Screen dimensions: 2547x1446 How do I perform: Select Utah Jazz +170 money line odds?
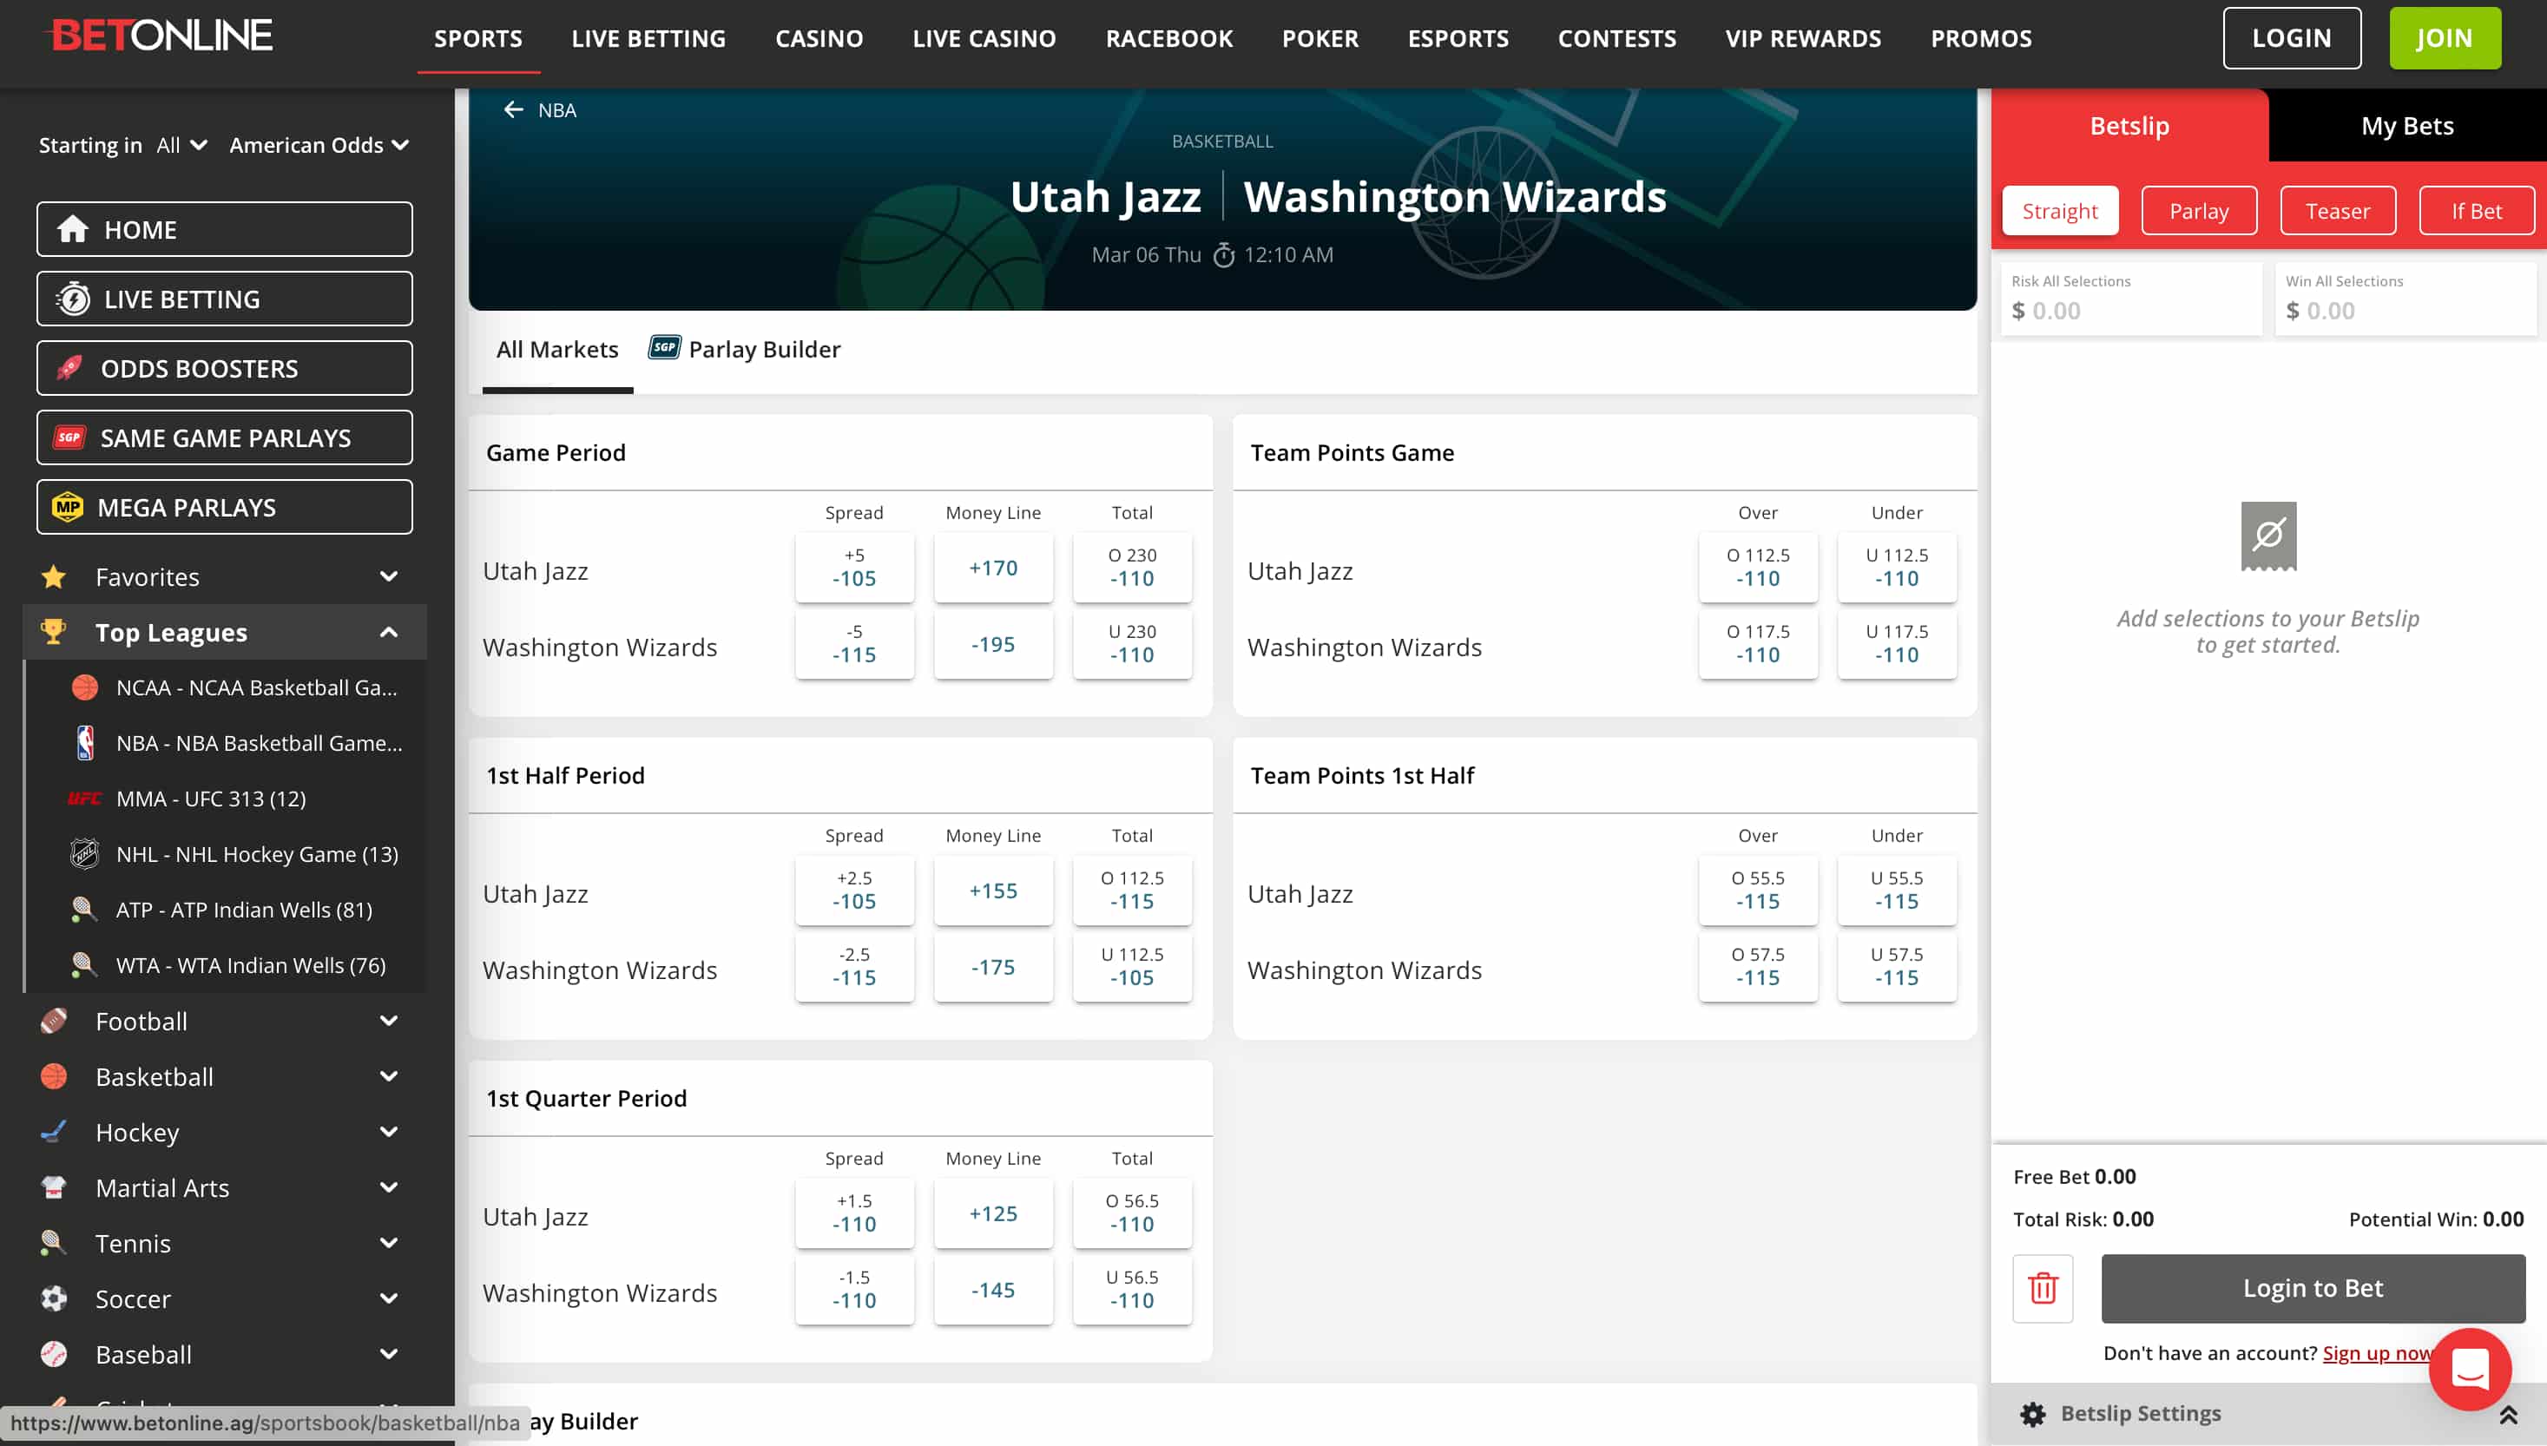click(x=993, y=568)
